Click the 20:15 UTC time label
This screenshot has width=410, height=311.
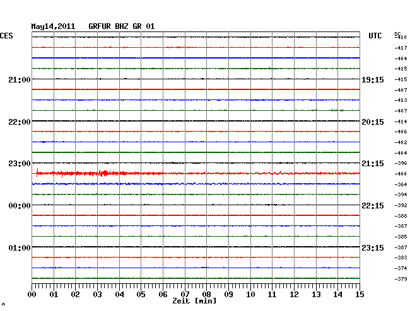click(x=373, y=122)
